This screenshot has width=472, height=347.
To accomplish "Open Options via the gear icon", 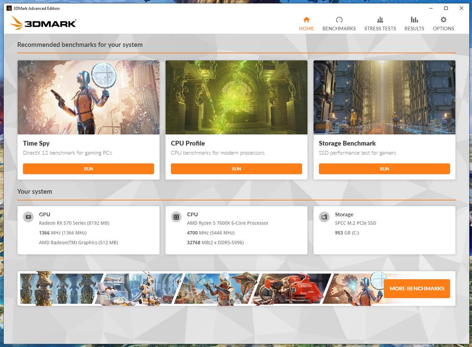I will coord(443,19).
